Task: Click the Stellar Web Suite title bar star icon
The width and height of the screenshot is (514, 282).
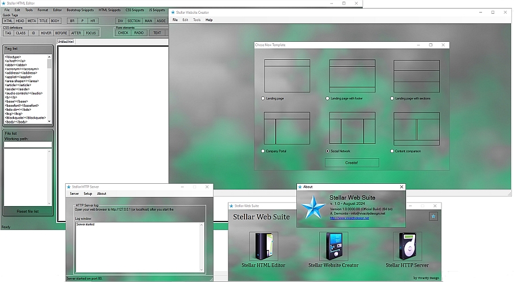Action: click(x=231, y=206)
